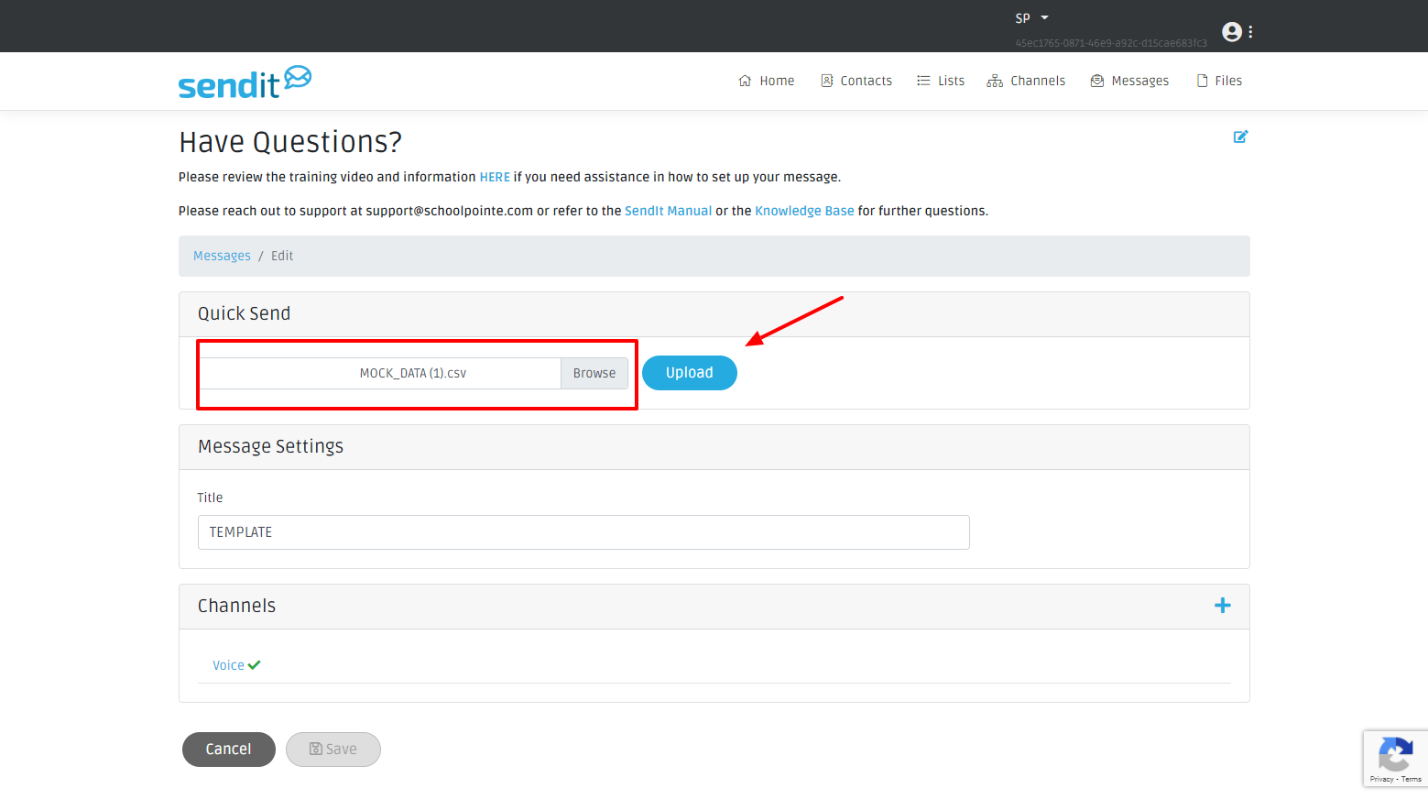Add a channel with the plus icon
The height and width of the screenshot is (799, 1428).
1222,606
